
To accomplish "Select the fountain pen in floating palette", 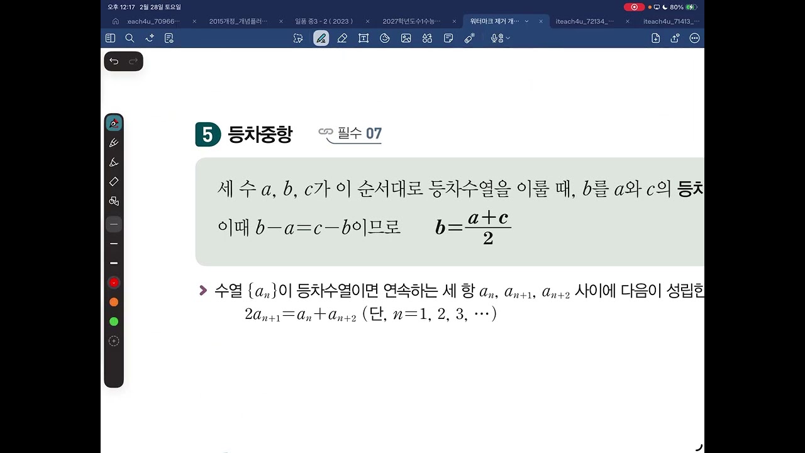I will click(x=114, y=123).
